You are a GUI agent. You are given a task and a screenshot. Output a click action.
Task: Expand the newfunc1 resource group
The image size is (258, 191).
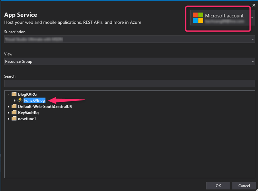coord(8,119)
